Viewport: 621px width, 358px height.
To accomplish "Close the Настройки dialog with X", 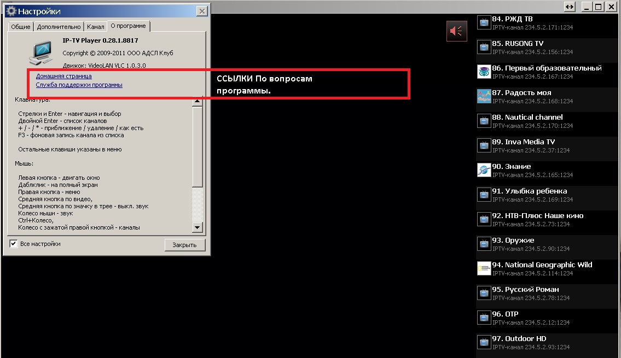I will (202, 11).
